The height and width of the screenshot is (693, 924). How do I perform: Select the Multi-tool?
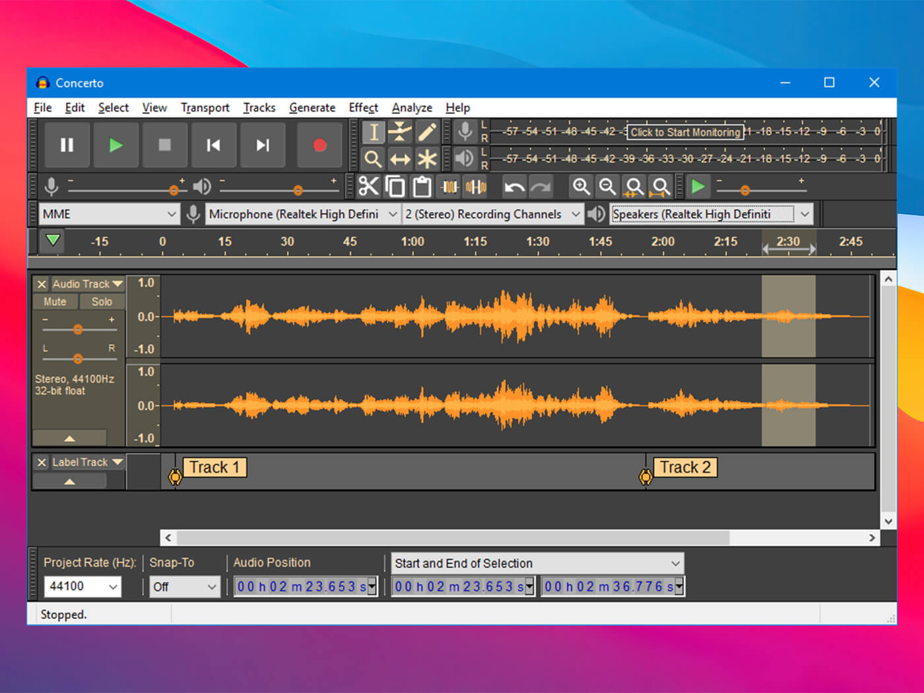(x=427, y=159)
